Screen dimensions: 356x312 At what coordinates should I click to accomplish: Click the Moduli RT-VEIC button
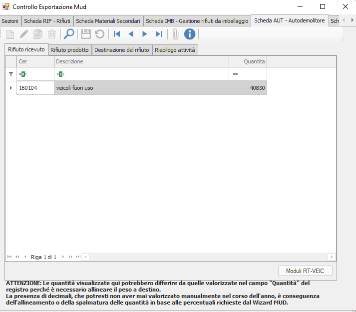305,271
